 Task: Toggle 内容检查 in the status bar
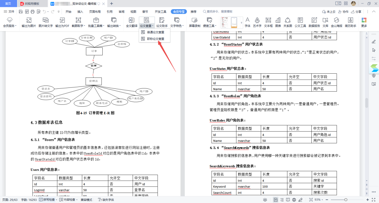pos(68,200)
